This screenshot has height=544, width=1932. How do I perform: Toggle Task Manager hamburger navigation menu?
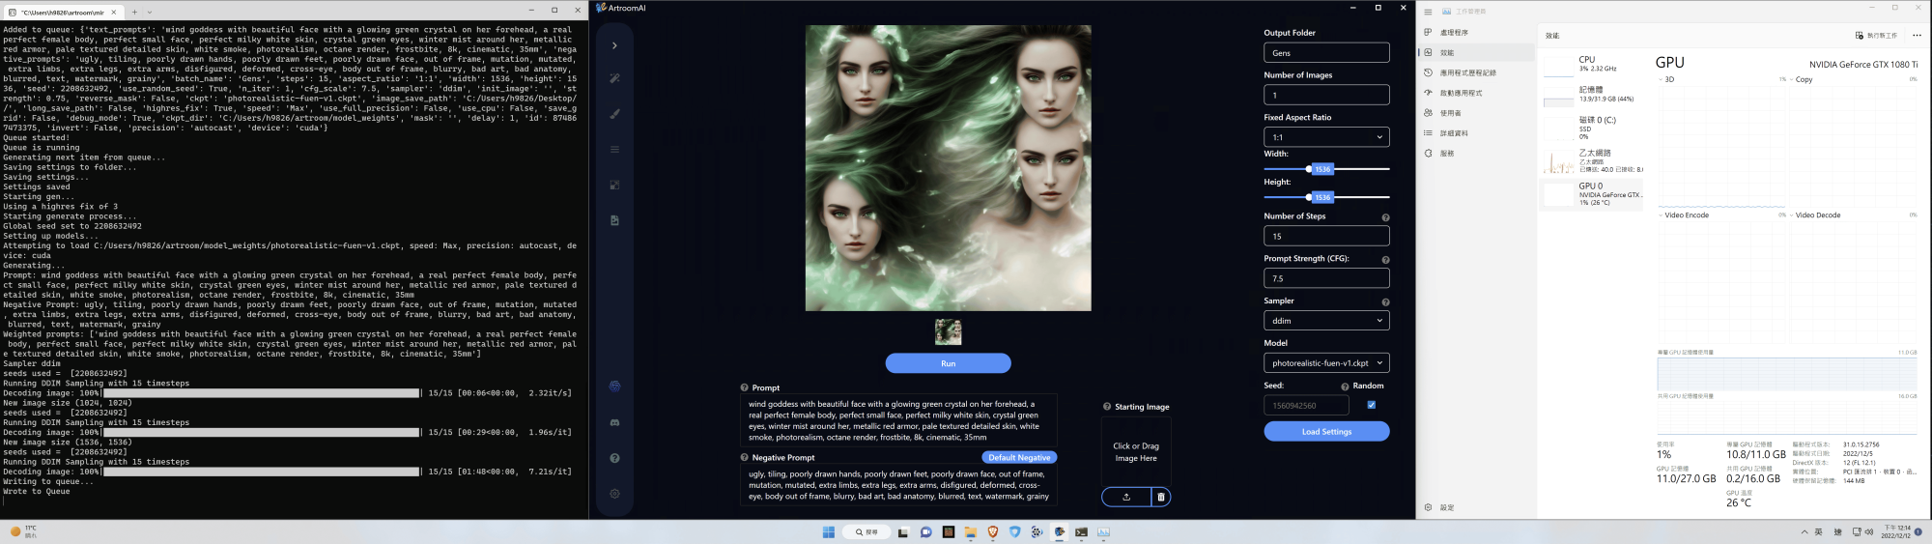pyautogui.click(x=1428, y=12)
